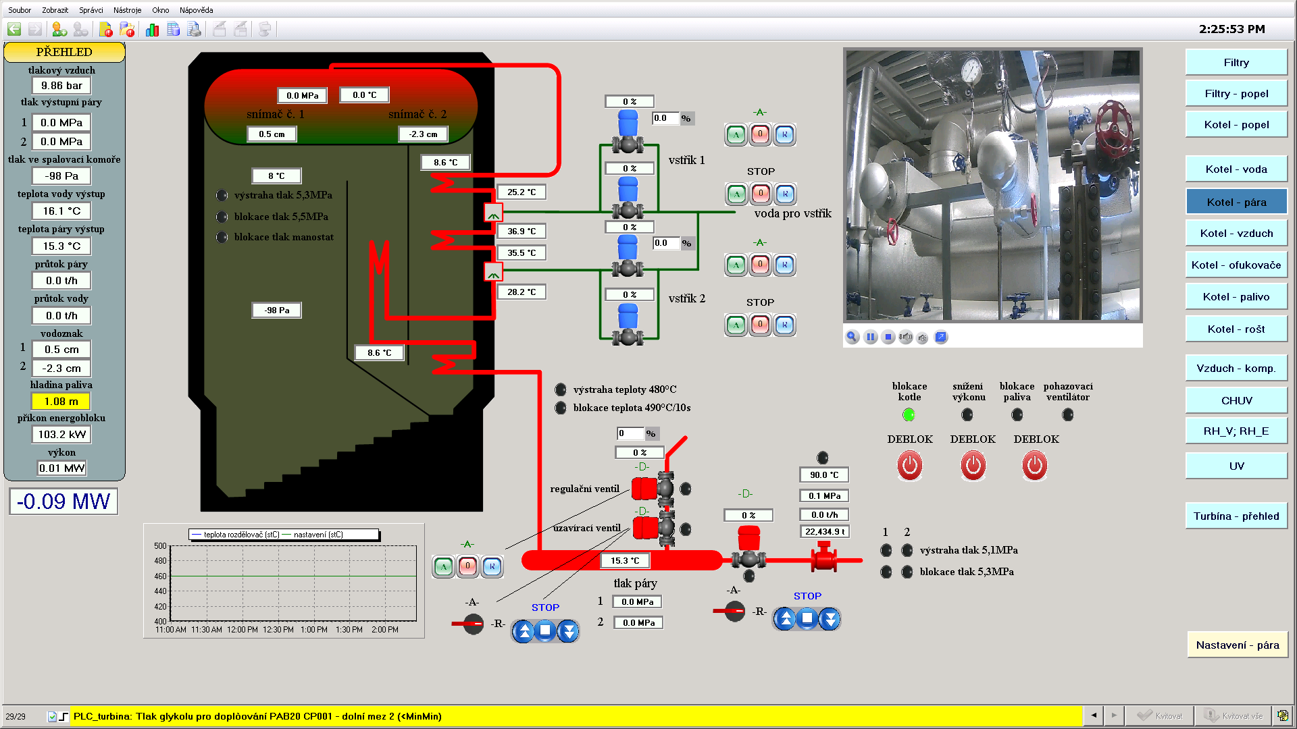
Task: Open the bar chart trends icon
Action: coord(152,29)
